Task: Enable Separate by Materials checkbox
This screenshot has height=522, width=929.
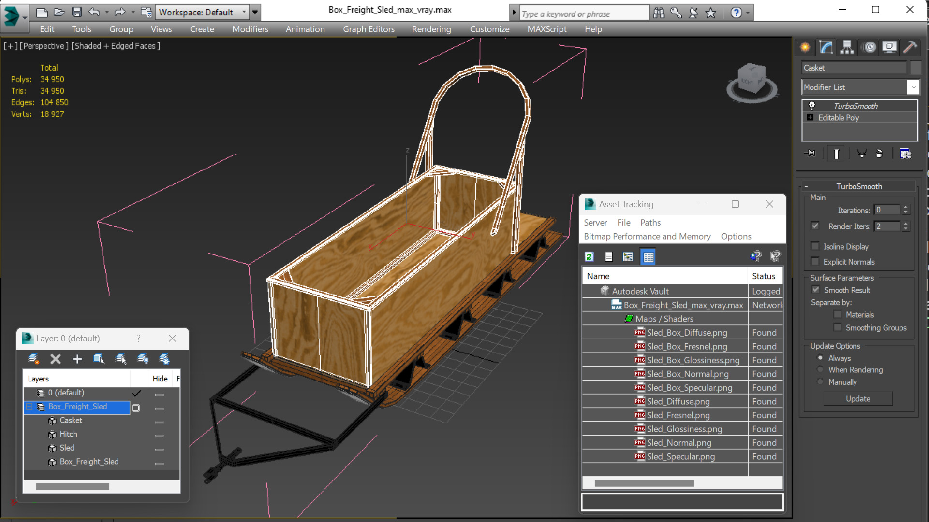Action: point(838,314)
